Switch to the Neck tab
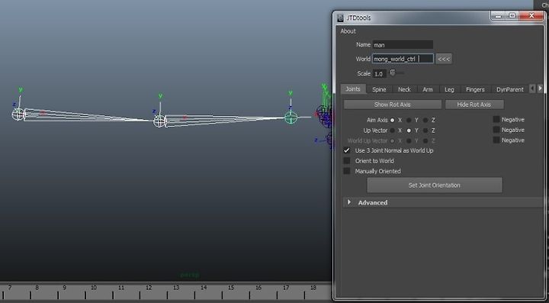 pyautogui.click(x=404, y=89)
